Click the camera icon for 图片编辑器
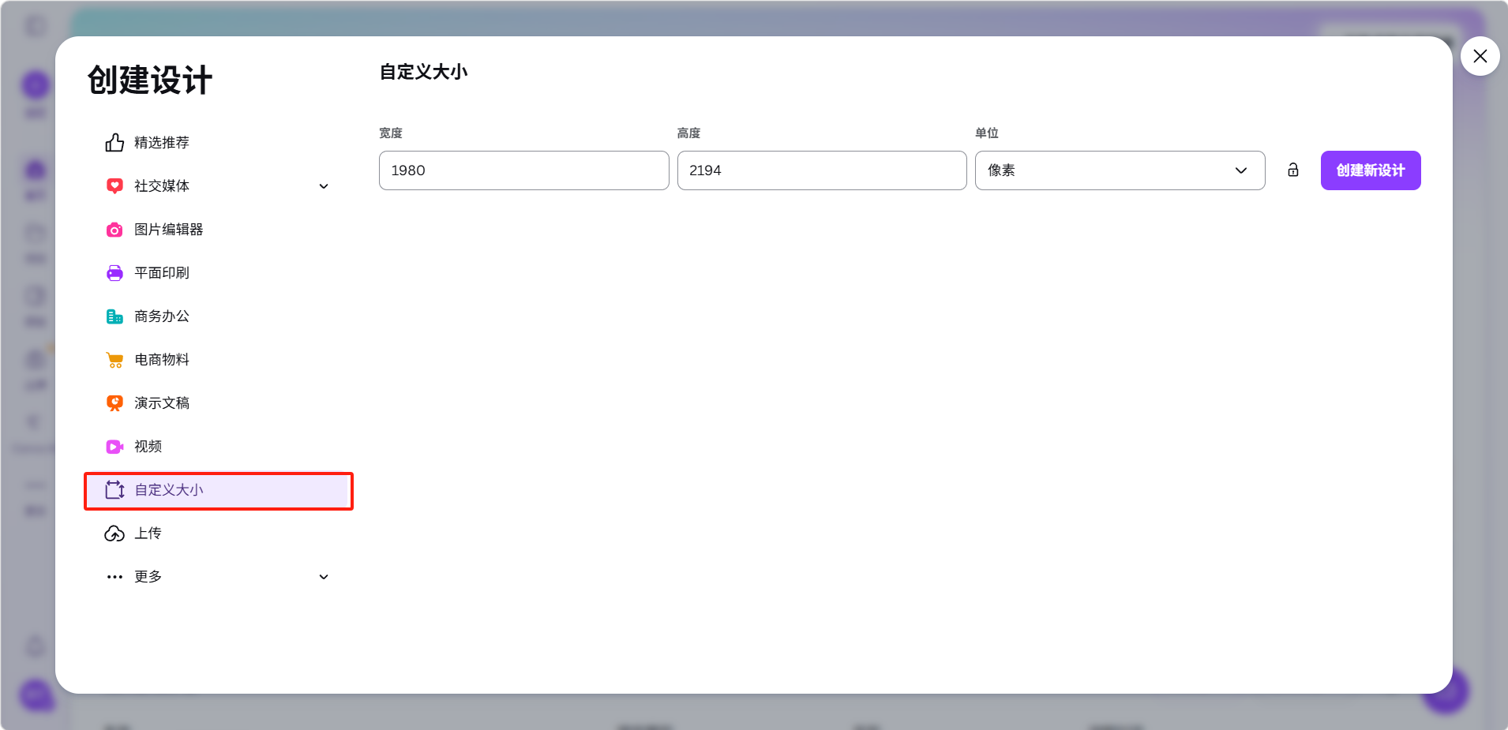1508x730 pixels. (114, 230)
